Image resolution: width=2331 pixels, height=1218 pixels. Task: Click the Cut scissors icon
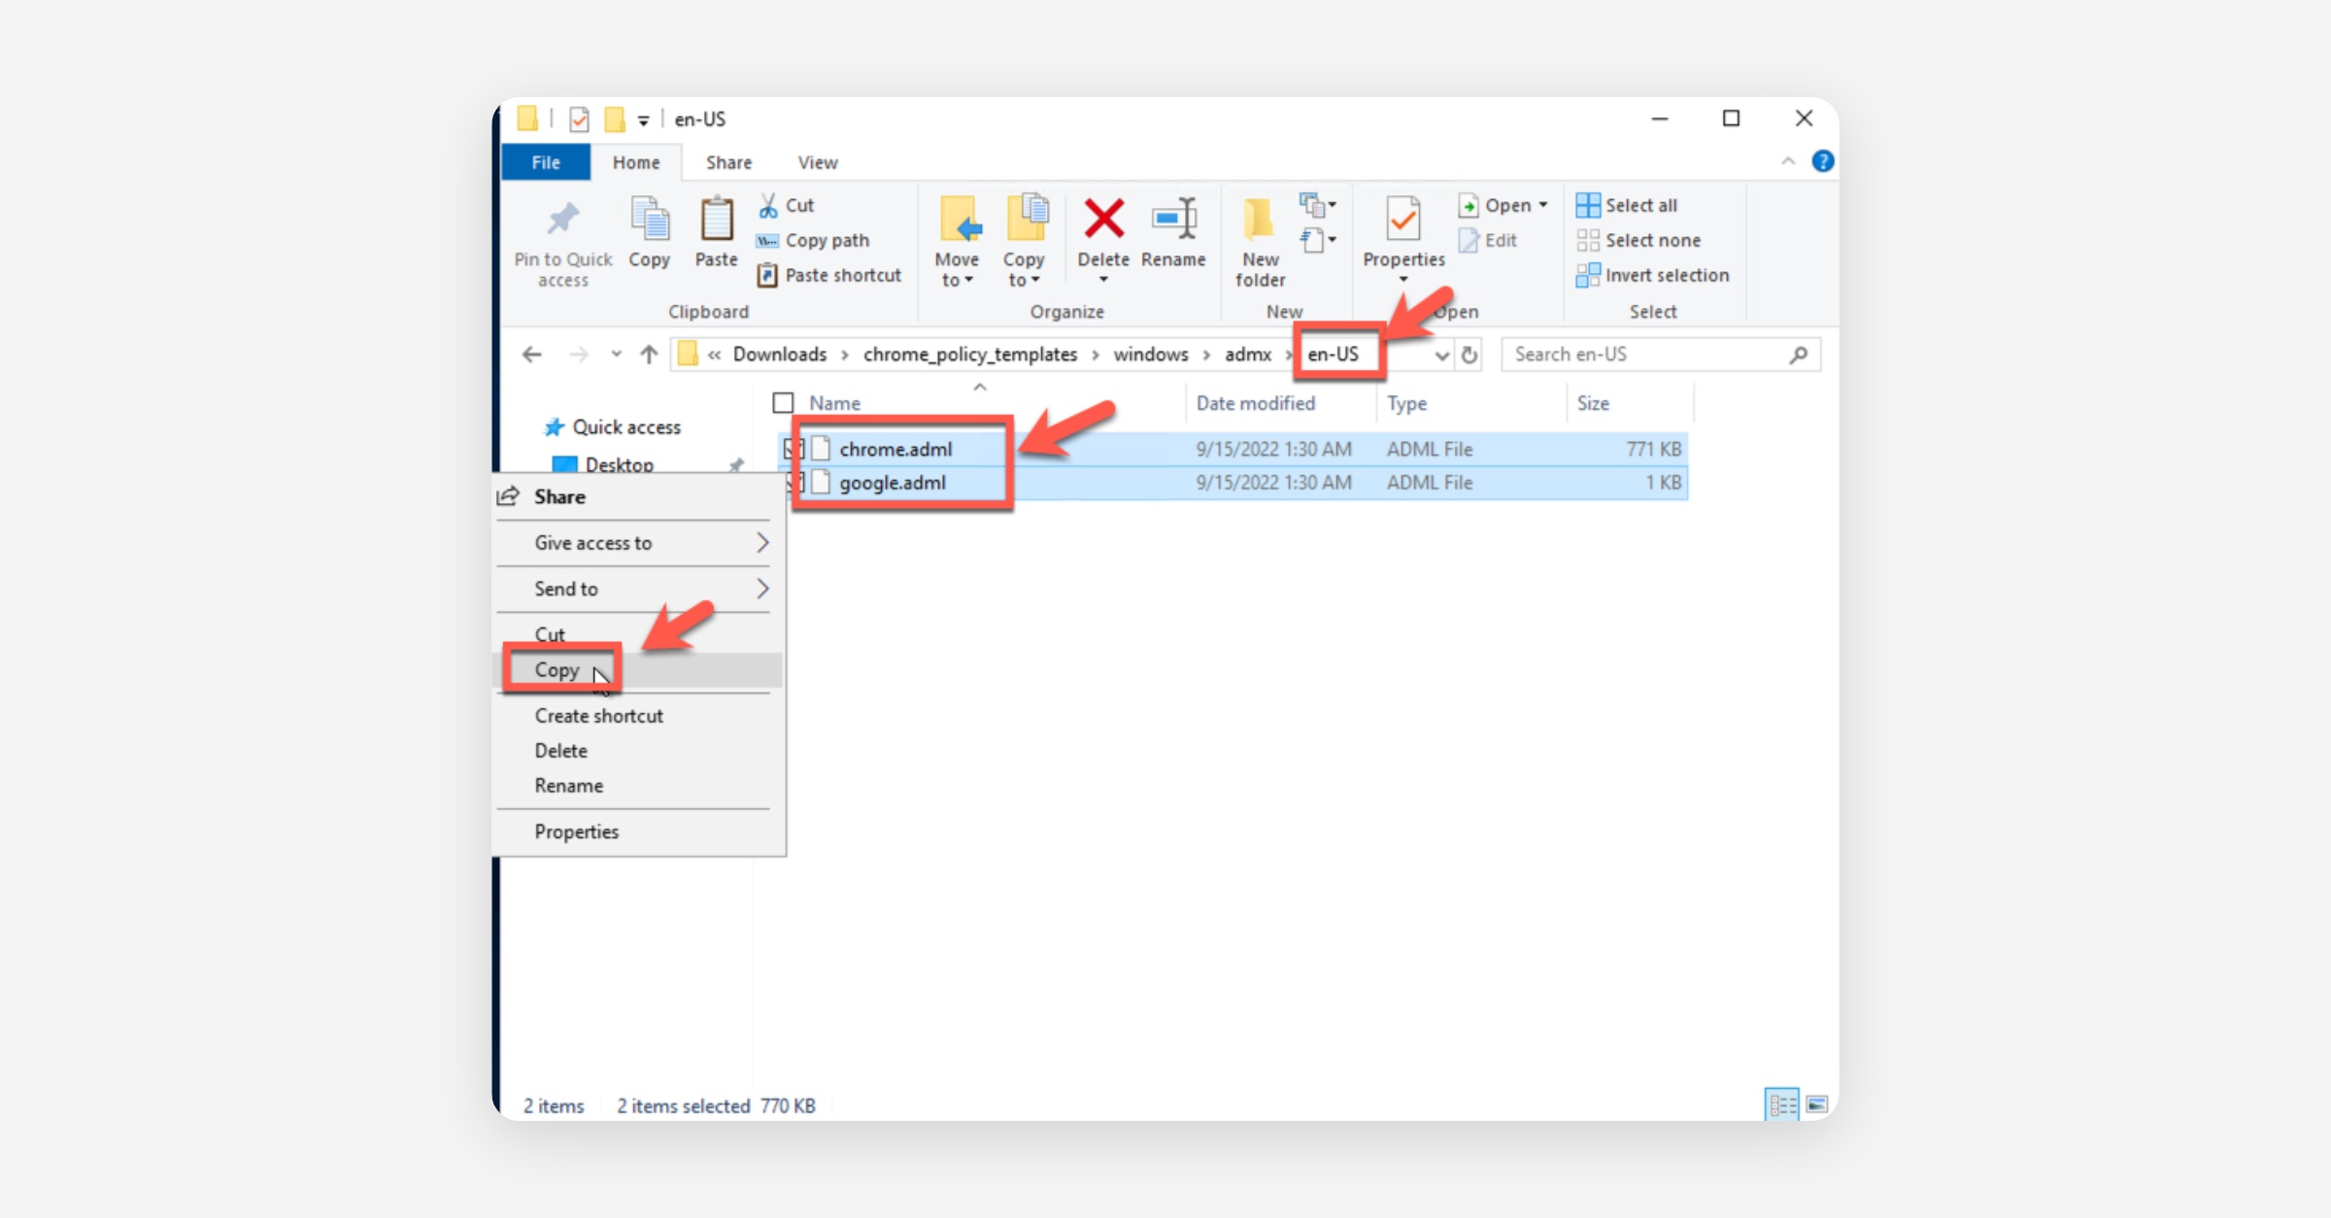(768, 205)
